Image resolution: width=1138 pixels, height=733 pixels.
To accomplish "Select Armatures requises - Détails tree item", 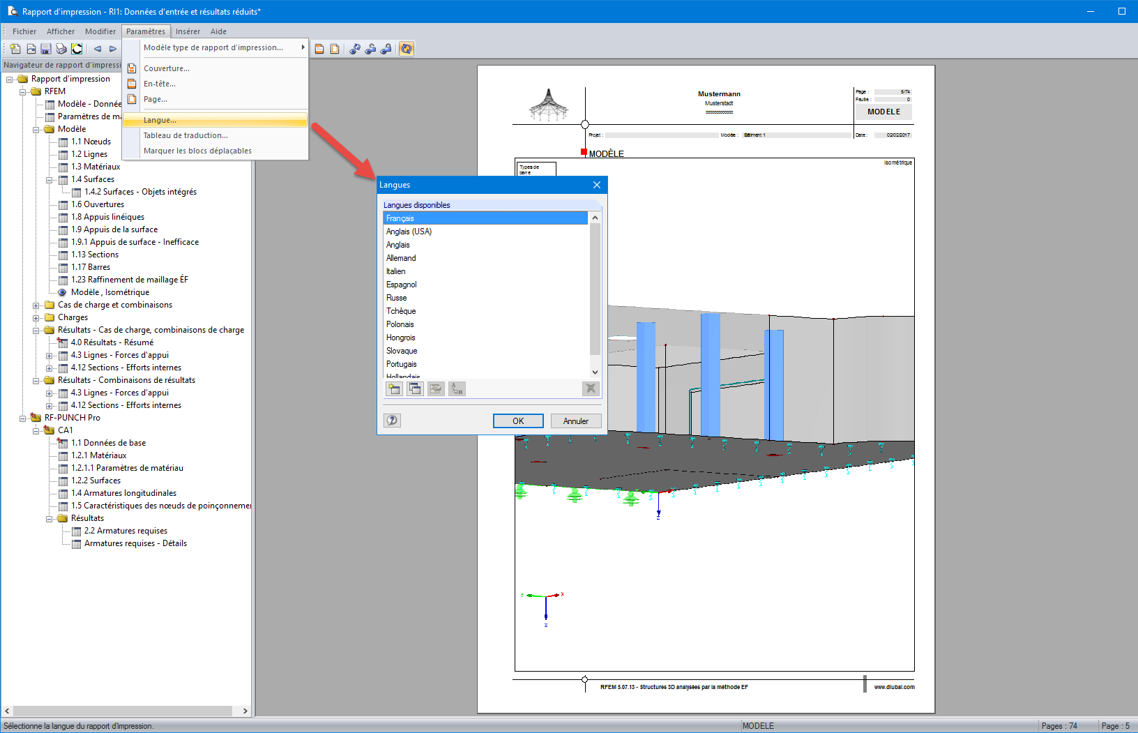I will point(135,543).
